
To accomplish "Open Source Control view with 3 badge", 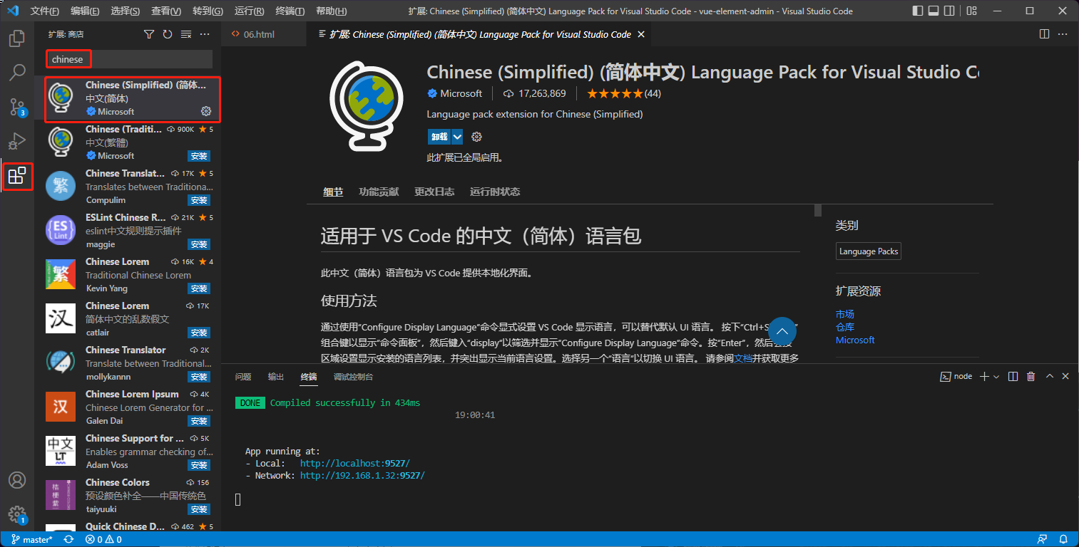I will point(17,107).
